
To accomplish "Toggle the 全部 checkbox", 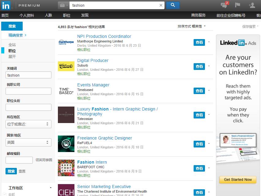I will tap(5, 194).
